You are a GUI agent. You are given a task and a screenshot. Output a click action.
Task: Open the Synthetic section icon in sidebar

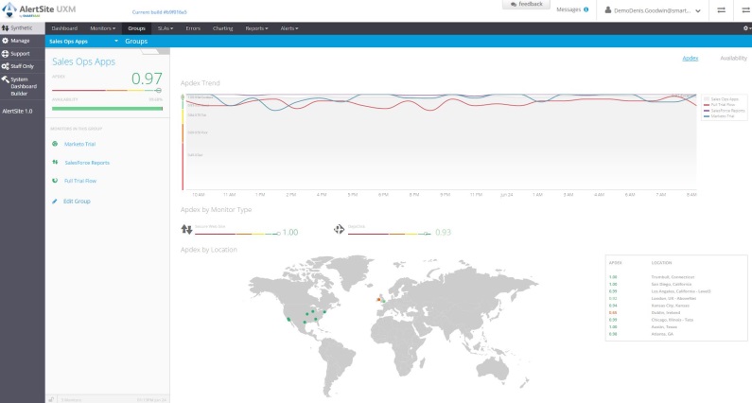click(x=5, y=27)
